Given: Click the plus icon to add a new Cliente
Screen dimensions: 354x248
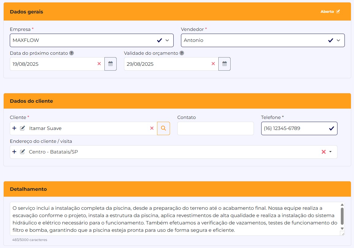Looking at the screenshot, I should [14, 128].
